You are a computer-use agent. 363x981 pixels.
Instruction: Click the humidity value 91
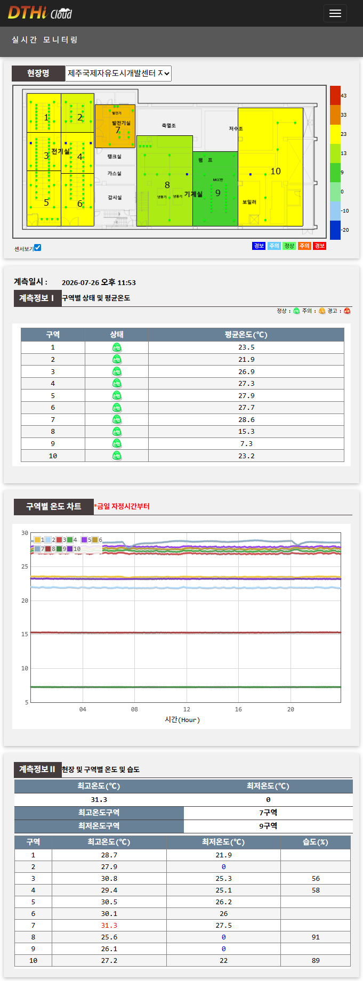[316, 937]
